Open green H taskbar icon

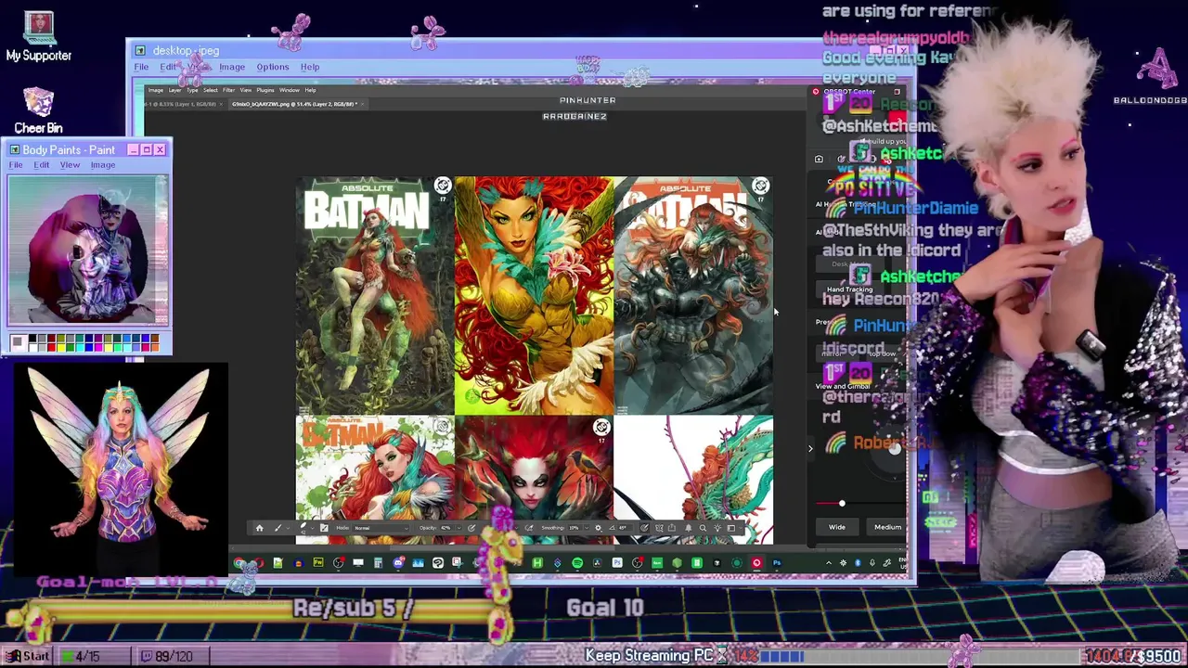(x=537, y=563)
